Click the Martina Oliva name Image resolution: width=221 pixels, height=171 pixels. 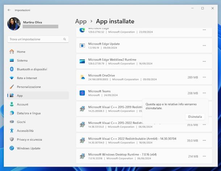coord(33,22)
